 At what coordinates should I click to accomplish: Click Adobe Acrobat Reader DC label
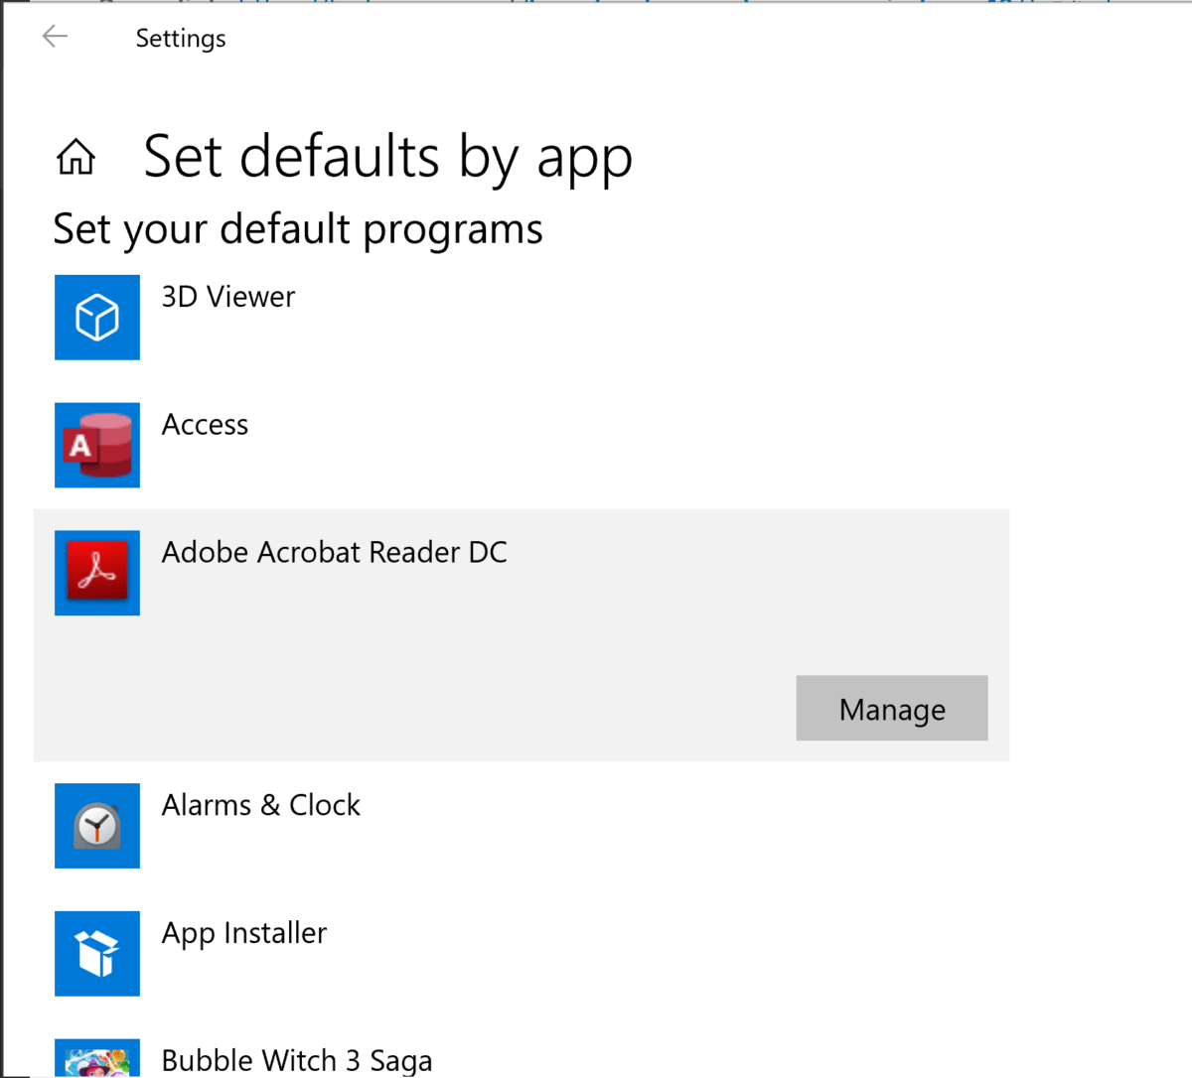[335, 552]
